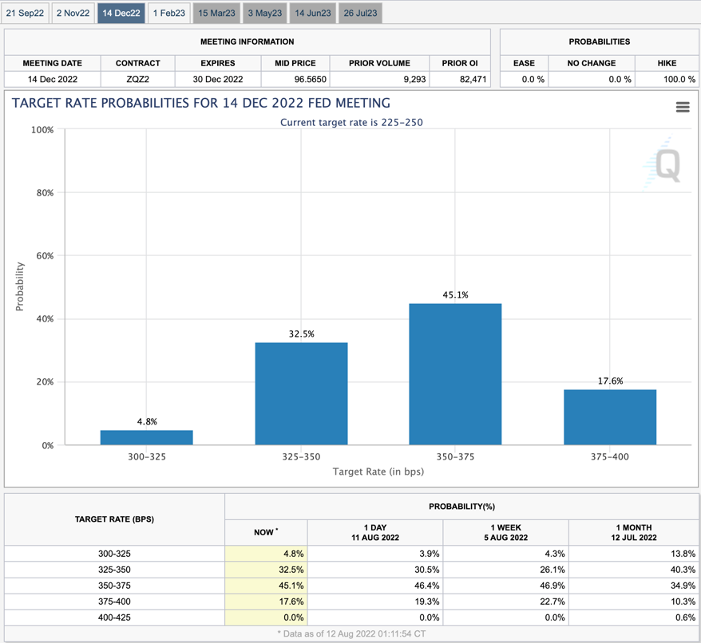This screenshot has width=701, height=643.
Task: Click the 375-400 bar at 17.6%
Action: click(610, 416)
